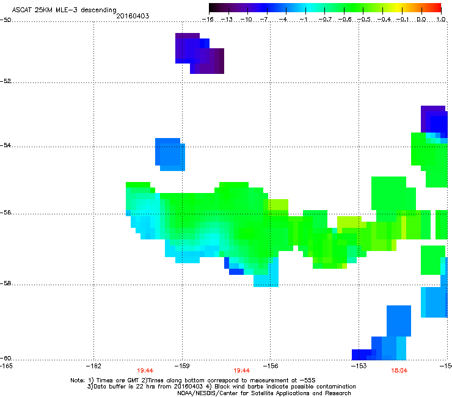Click the -52 latitude axis label
Screen dimensions: 452x397
pyautogui.click(x=5, y=81)
